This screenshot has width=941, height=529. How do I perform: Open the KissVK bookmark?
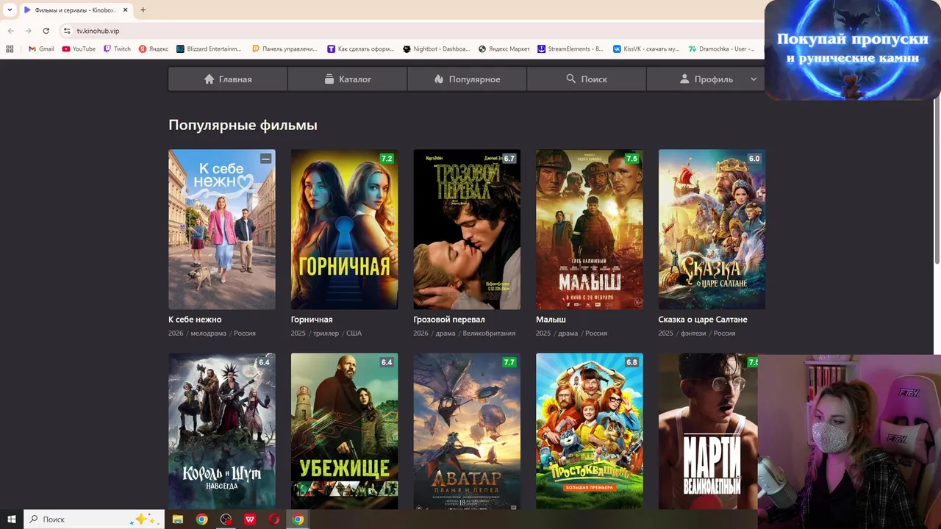[x=646, y=49]
